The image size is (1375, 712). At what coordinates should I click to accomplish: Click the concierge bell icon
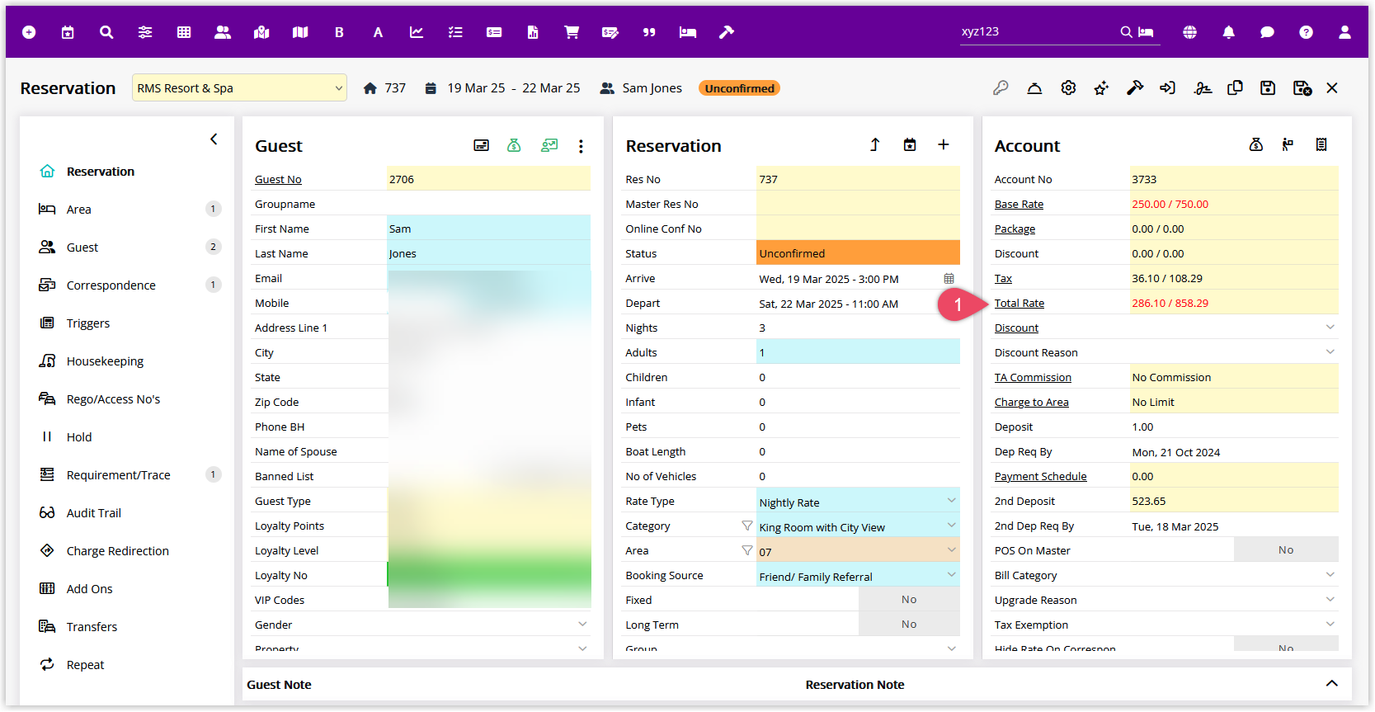tap(1034, 87)
